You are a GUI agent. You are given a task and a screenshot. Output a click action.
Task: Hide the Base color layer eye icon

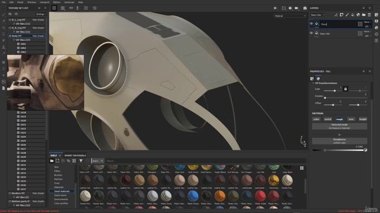point(311,33)
